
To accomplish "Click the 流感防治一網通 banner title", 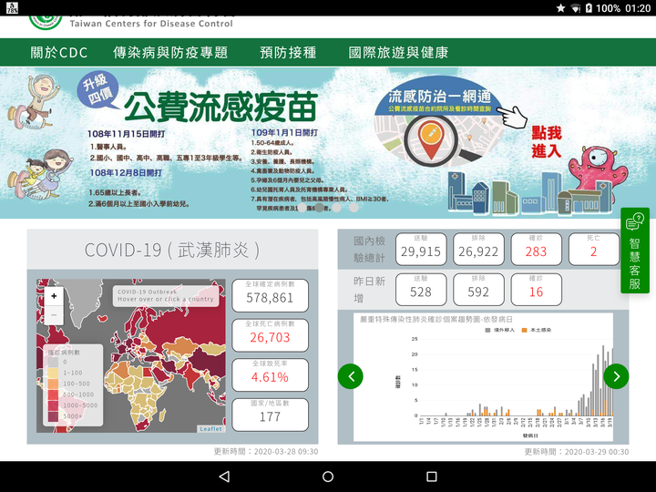I will [439, 97].
